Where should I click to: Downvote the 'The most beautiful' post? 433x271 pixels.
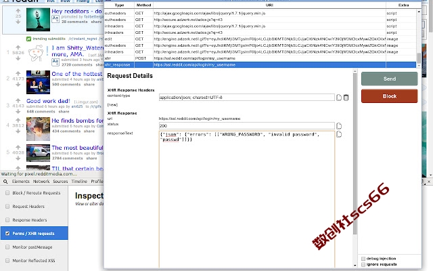(x=18, y=158)
